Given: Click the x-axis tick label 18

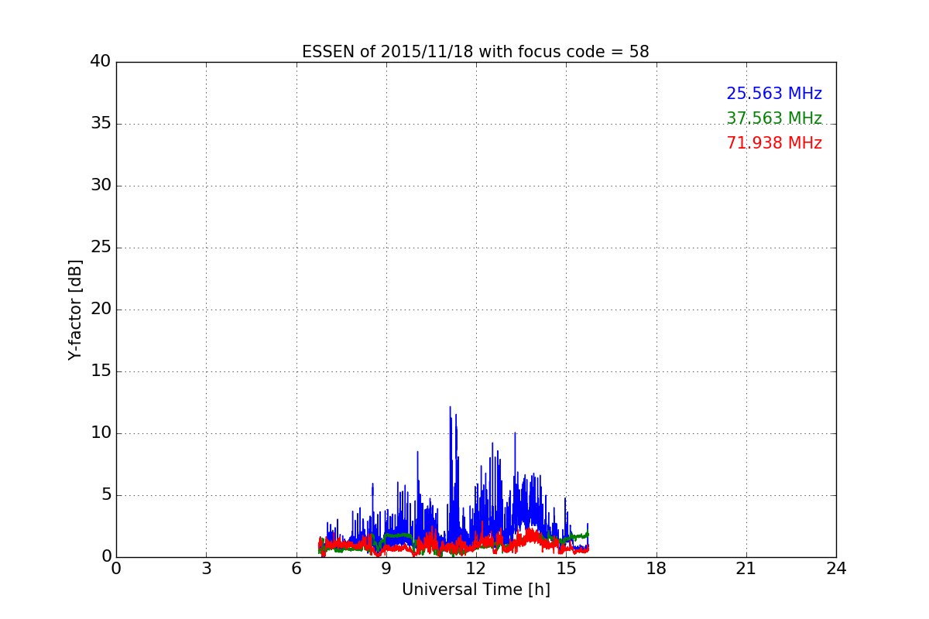Looking at the screenshot, I should (656, 569).
